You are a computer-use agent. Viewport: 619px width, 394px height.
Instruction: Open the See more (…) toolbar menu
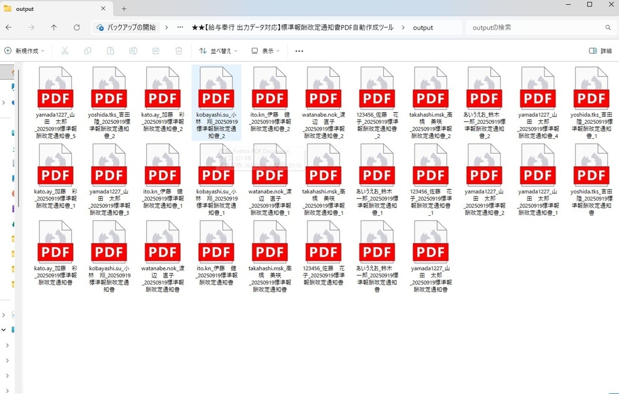pyautogui.click(x=299, y=51)
